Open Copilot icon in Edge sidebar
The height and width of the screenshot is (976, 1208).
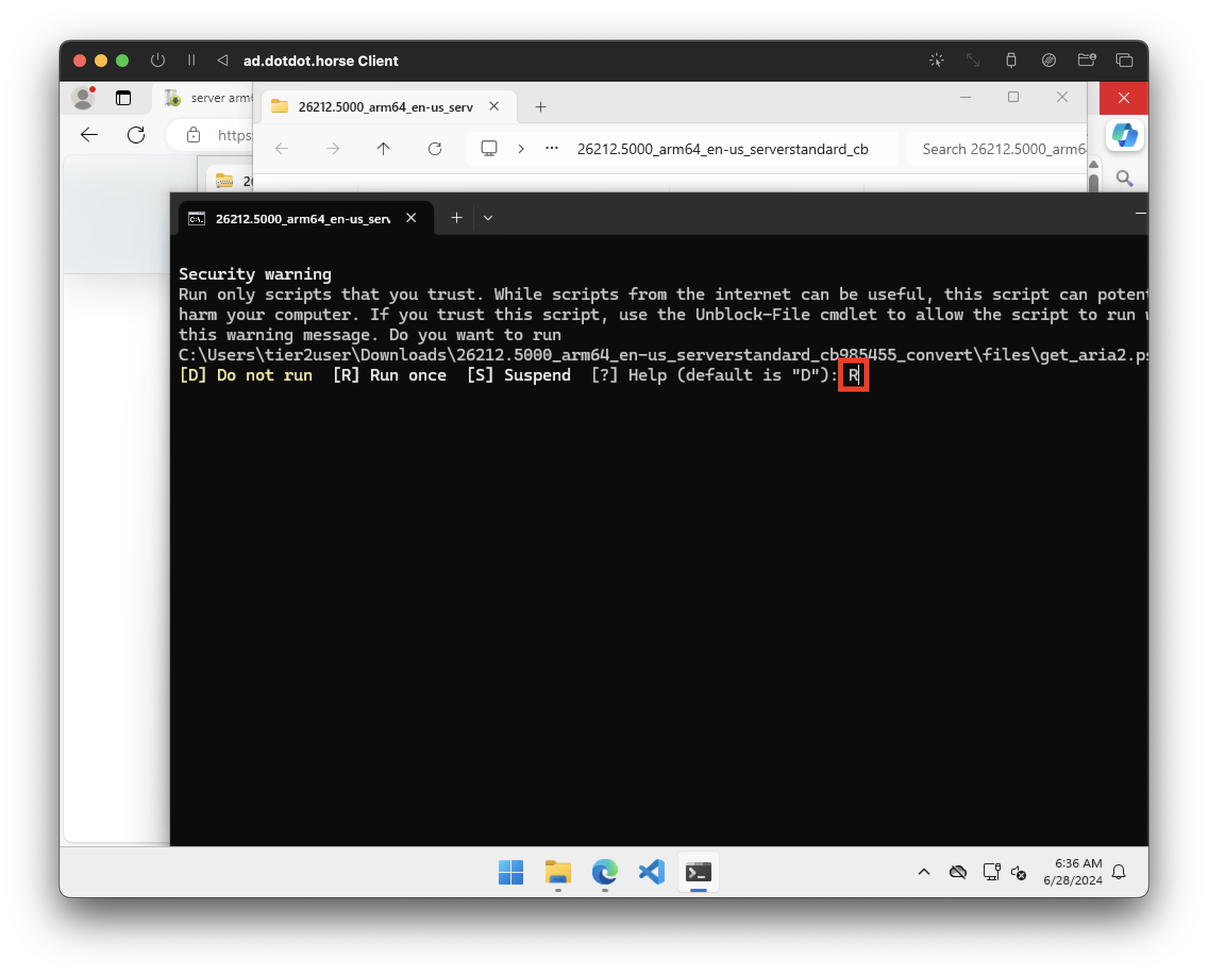click(1125, 136)
